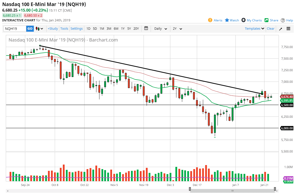
Task: Add an indicator via +Study
Action: [x=52, y=29]
